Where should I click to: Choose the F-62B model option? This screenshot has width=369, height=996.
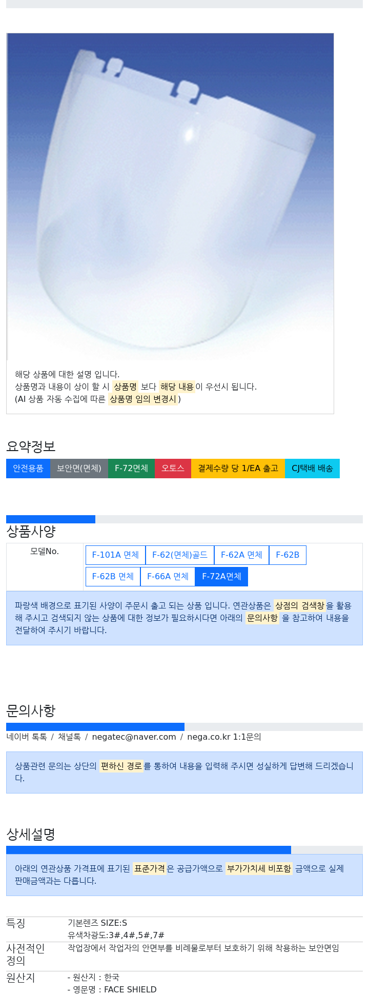tap(288, 555)
